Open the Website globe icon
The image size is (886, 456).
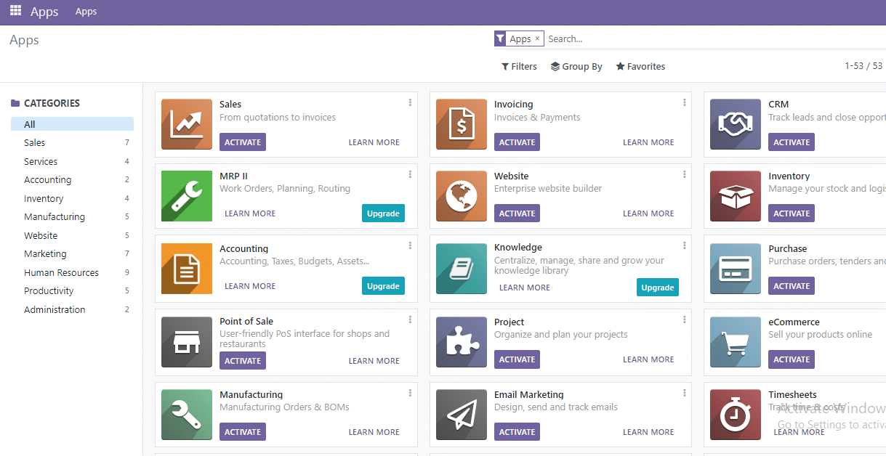[461, 195]
